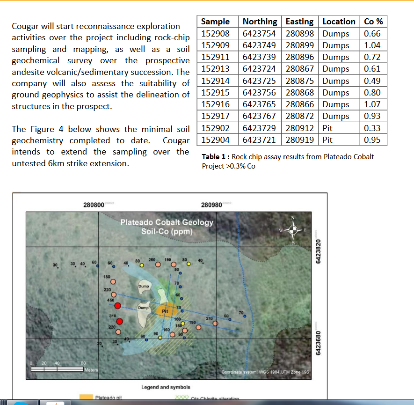Viewport: 414px width, 405px height.
Task: Select sample number 152913 cell
Action: pos(218,69)
